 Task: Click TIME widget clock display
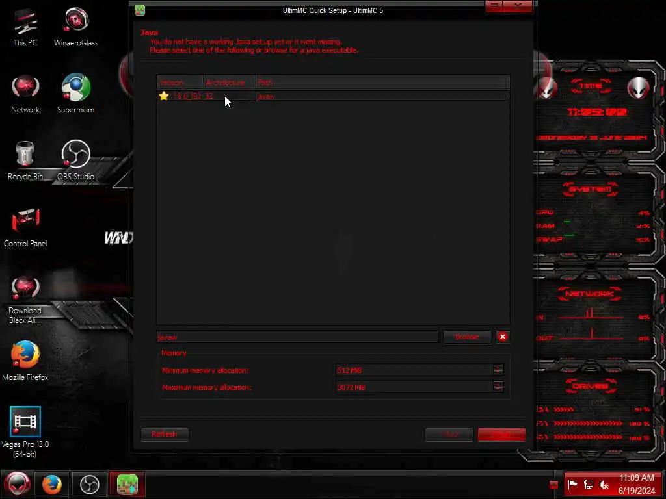pyautogui.click(x=597, y=112)
